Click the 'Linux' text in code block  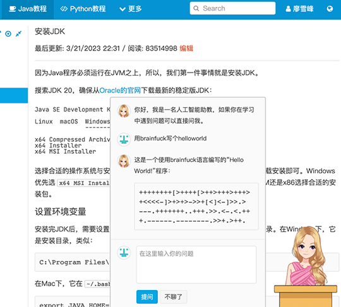click(x=44, y=122)
